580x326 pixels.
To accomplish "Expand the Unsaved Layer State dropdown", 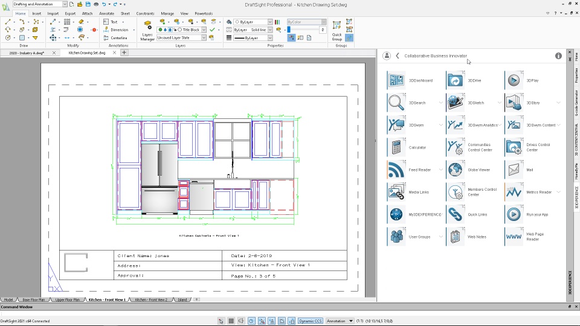I will click(204, 37).
